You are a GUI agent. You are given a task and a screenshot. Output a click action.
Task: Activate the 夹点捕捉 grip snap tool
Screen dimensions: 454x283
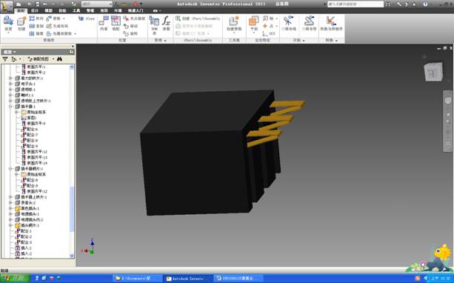click(134, 19)
